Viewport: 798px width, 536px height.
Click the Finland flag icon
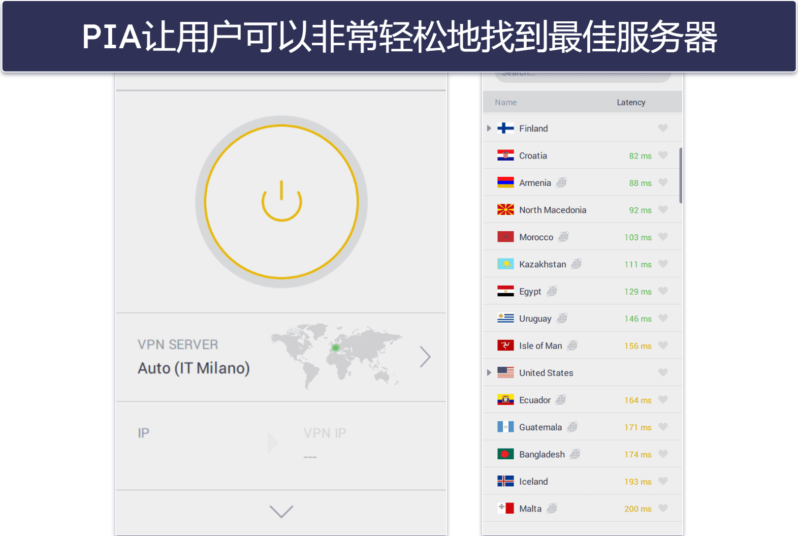click(505, 128)
